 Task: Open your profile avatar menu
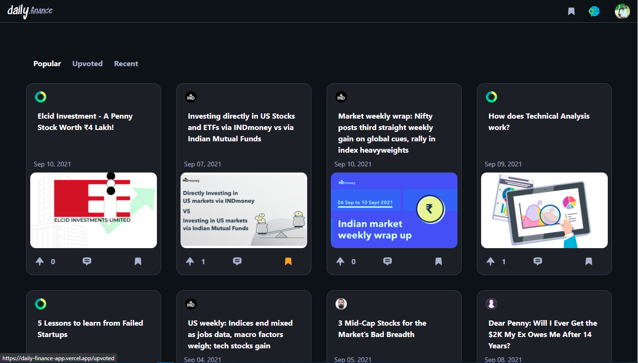point(622,11)
